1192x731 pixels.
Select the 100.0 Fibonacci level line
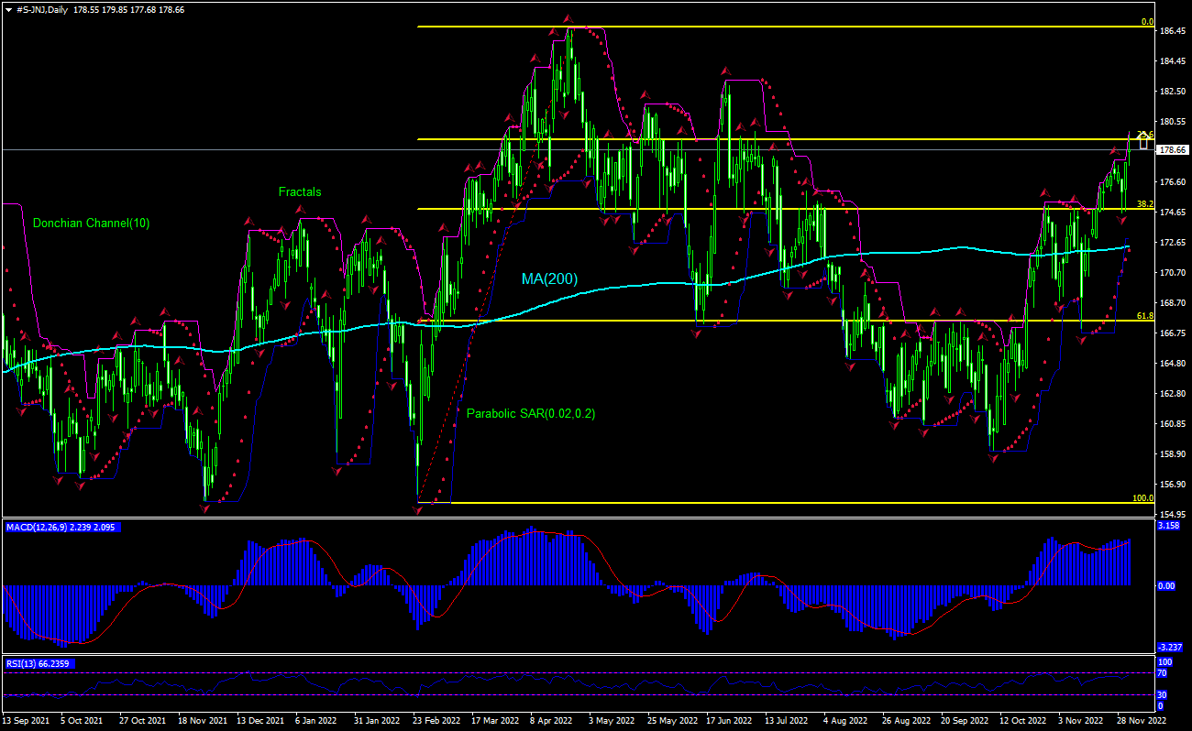[x=734, y=503]
